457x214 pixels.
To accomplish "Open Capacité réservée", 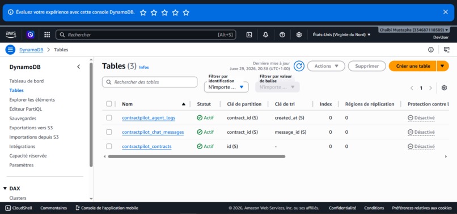I will (28, 156).
